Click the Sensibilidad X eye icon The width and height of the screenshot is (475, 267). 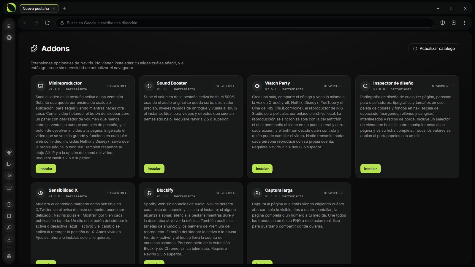[x=40, y=193]
